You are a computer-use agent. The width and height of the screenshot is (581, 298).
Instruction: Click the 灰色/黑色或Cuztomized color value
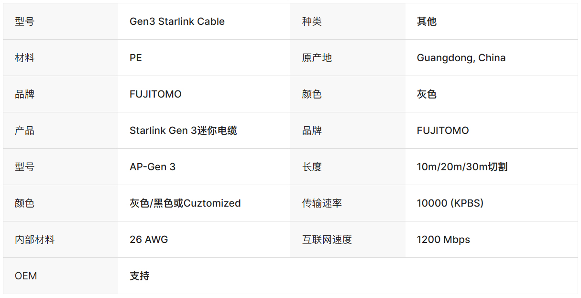(x=185, y=203)
